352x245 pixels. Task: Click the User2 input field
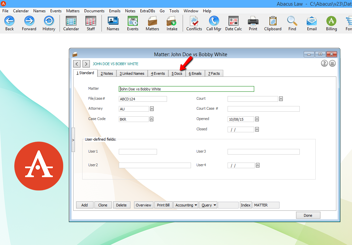point(155,165)
